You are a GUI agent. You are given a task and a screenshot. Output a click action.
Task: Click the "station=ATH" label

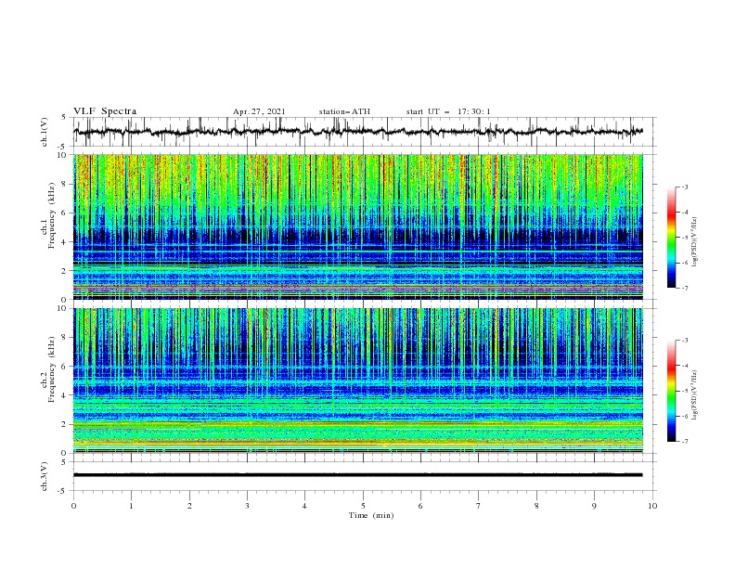(344, 111)
